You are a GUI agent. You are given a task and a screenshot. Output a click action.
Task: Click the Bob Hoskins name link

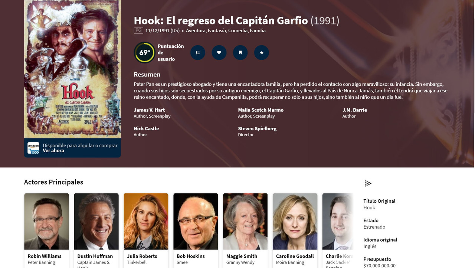pos(191,256)
